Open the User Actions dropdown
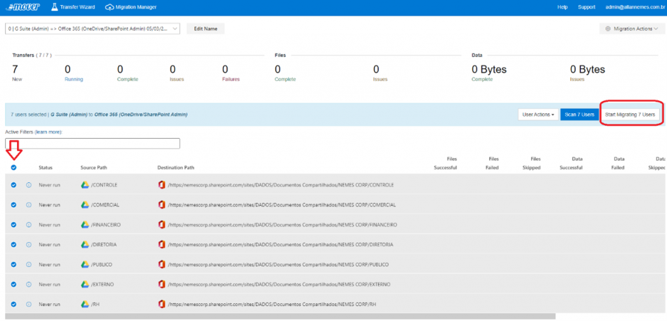This screenshot has width=667, height=321. 537,115
